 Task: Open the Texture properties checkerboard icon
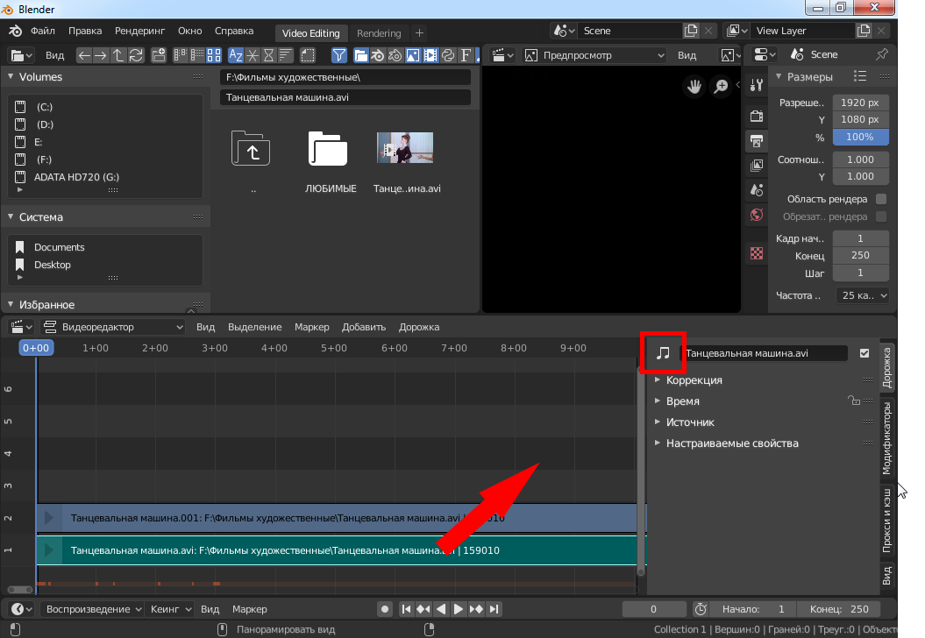(757, 253)
